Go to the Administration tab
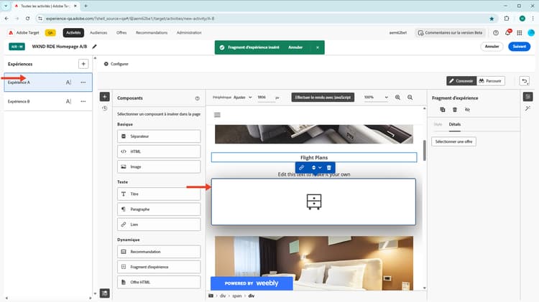 click(189, 33)
